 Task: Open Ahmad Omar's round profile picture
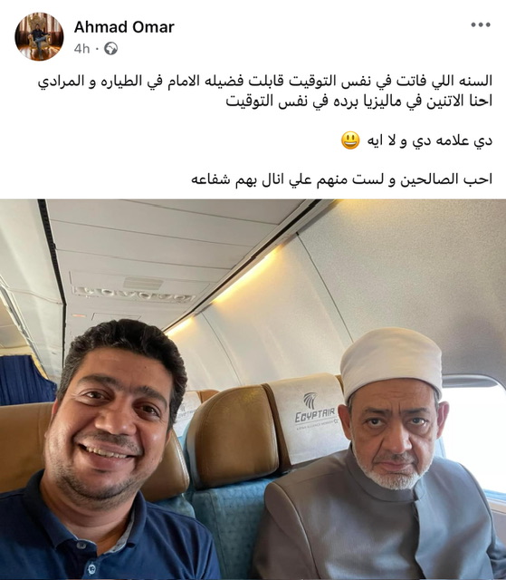[x=39, y=36]
